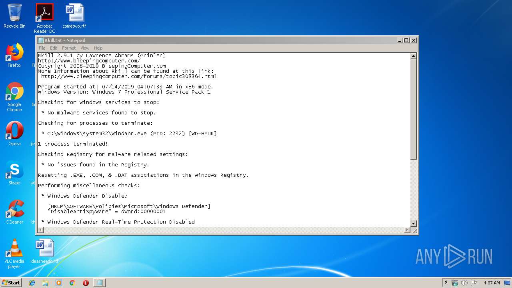This screenshot has height=288, width=512.
Task: Click the horizontal scrollbar right arrow
Action: click(407, 230)
